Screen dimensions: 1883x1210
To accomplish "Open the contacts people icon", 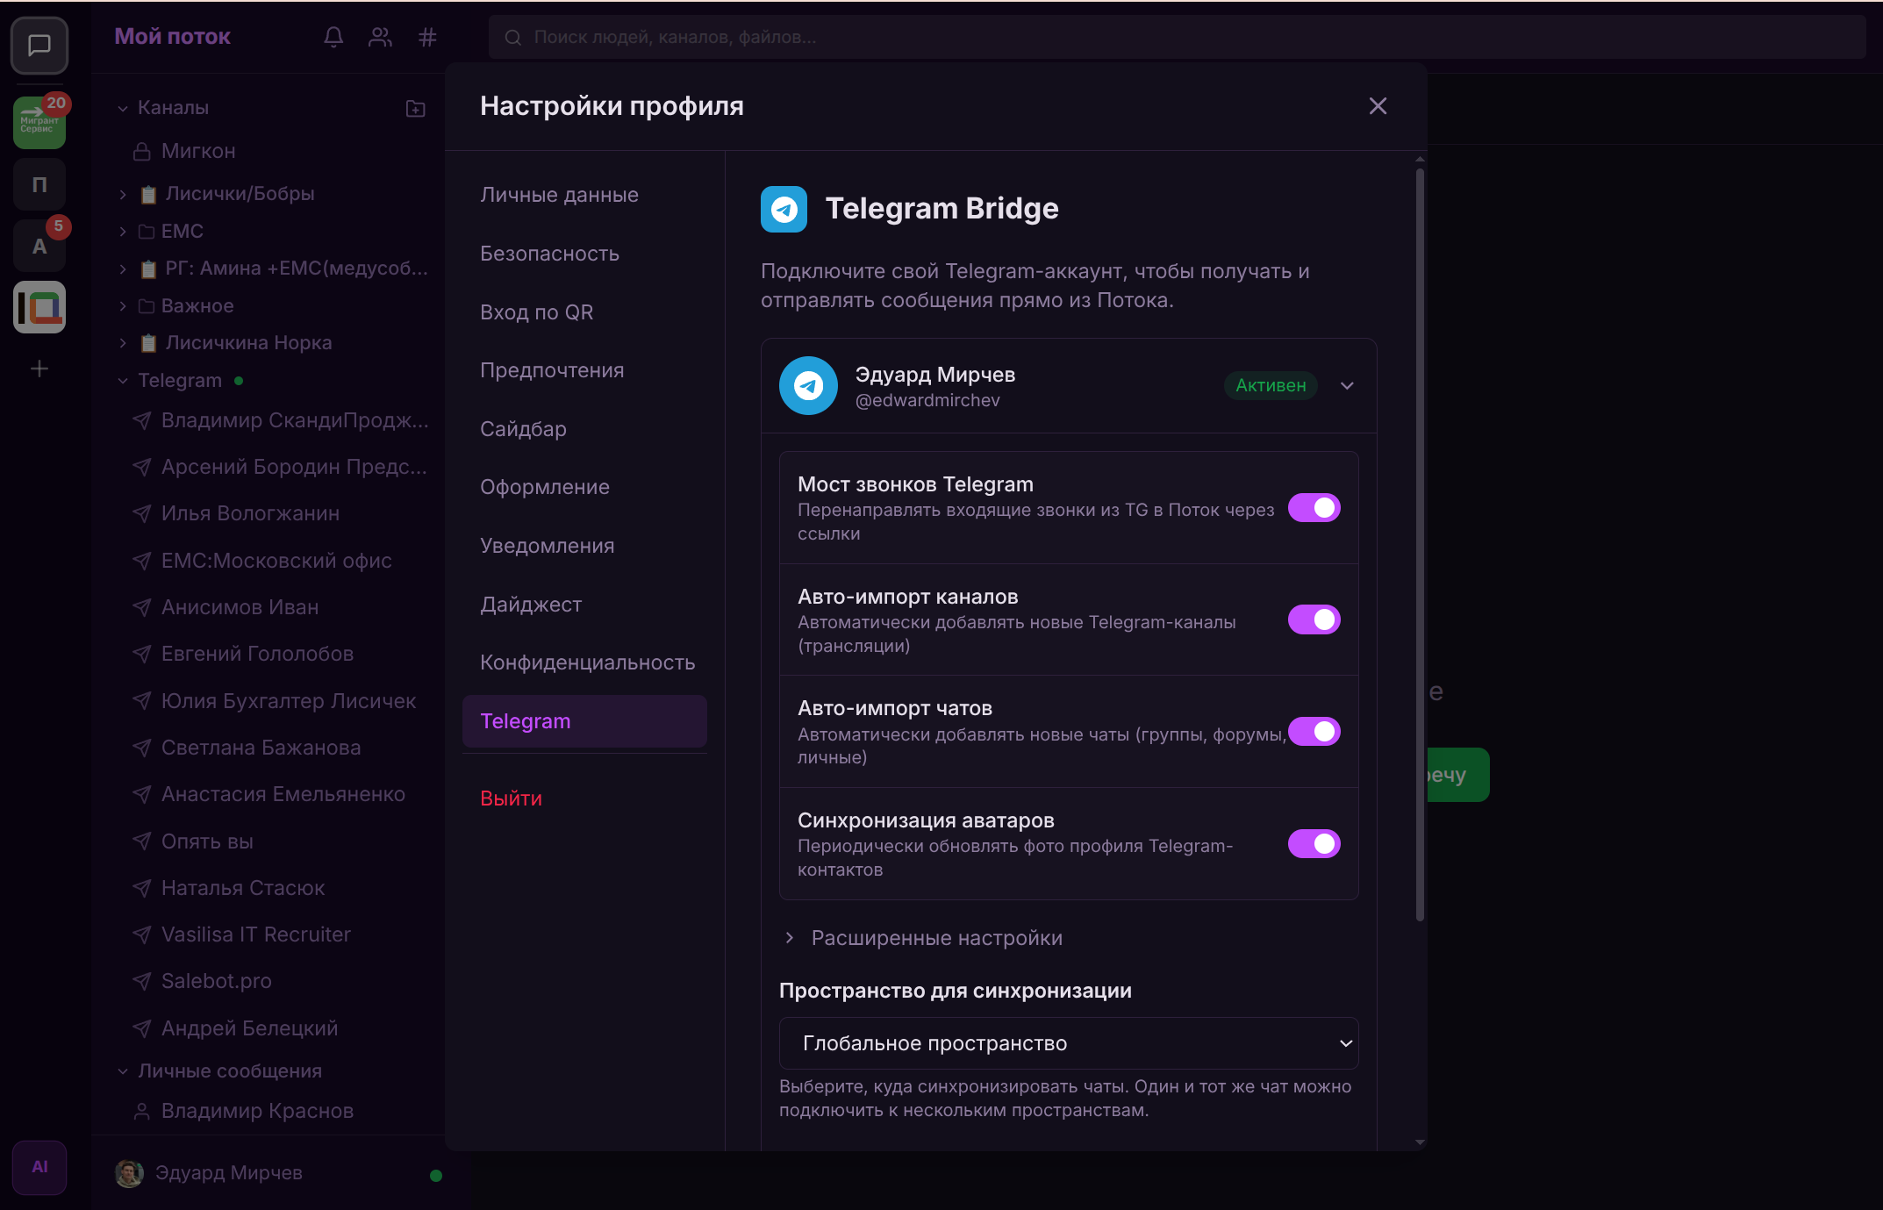I will [x=380, y=37].
